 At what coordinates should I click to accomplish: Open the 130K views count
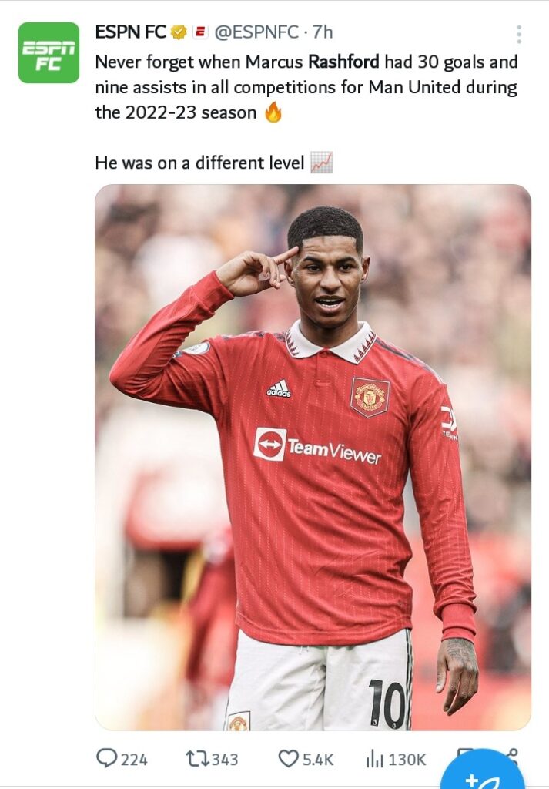pos(407,759)
